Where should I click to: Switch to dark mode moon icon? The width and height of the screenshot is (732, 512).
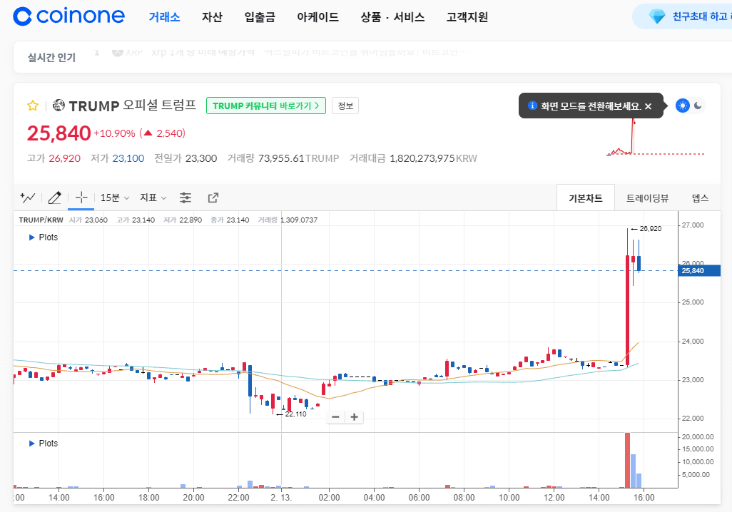(x=698, y=106)
